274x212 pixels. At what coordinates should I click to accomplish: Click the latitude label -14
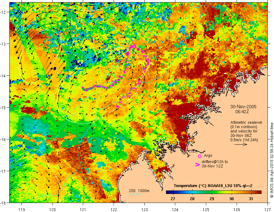[4, 76]
